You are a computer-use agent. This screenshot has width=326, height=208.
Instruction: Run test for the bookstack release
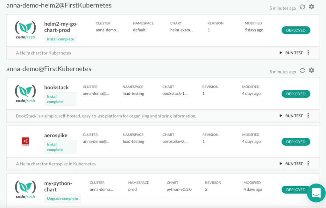(291, 116)
